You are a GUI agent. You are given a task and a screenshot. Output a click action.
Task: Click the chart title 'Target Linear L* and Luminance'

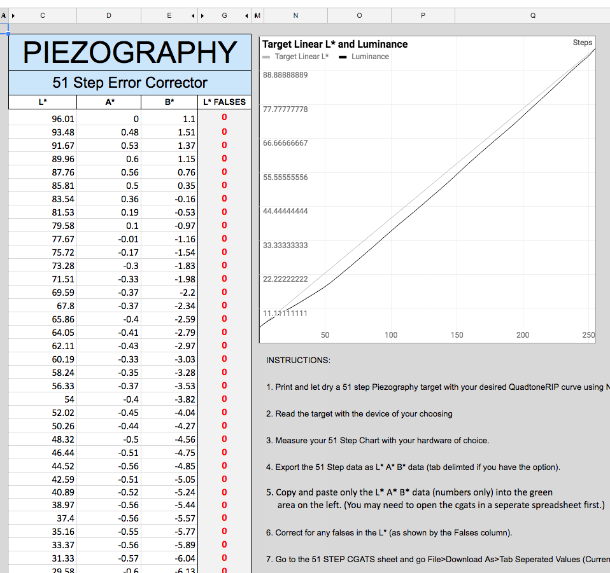click(334, 45)
